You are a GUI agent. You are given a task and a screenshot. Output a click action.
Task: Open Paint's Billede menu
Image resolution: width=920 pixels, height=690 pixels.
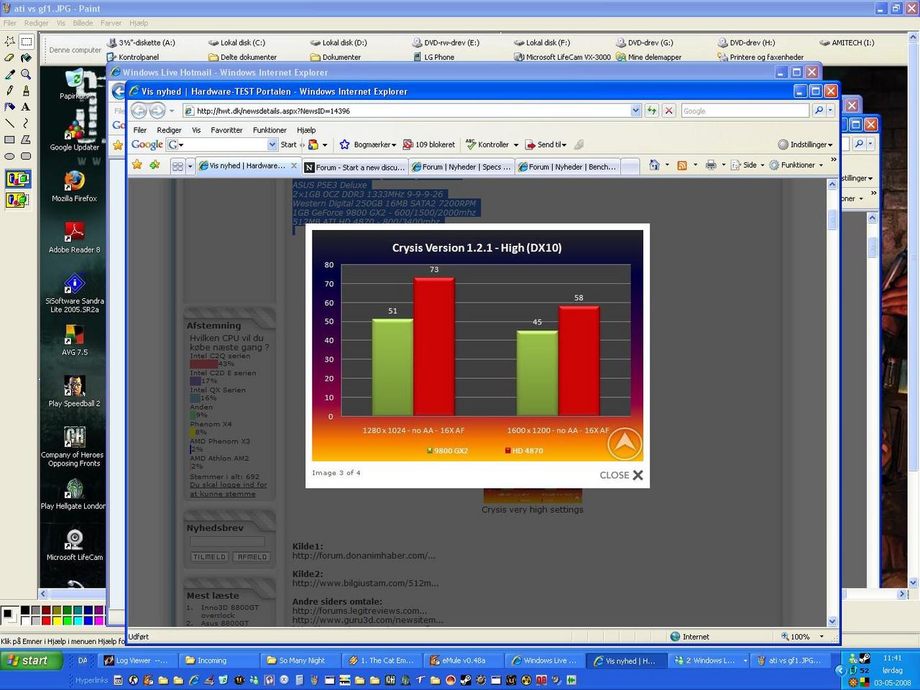click(83, 23)
